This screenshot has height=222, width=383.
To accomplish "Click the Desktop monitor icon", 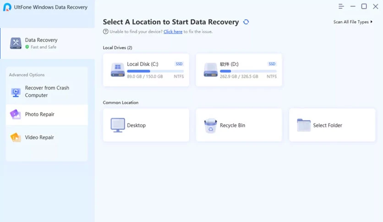I will tap(118, 125).
